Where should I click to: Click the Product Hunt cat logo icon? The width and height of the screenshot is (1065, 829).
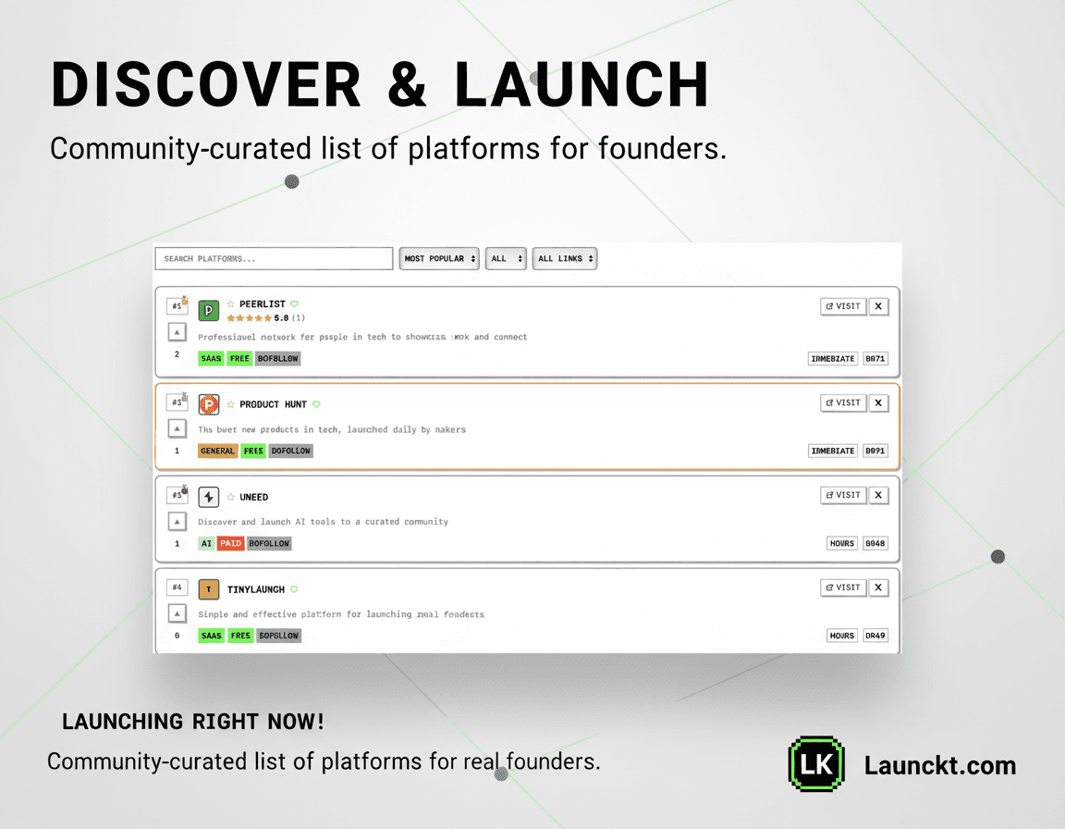tap(208, 404)
